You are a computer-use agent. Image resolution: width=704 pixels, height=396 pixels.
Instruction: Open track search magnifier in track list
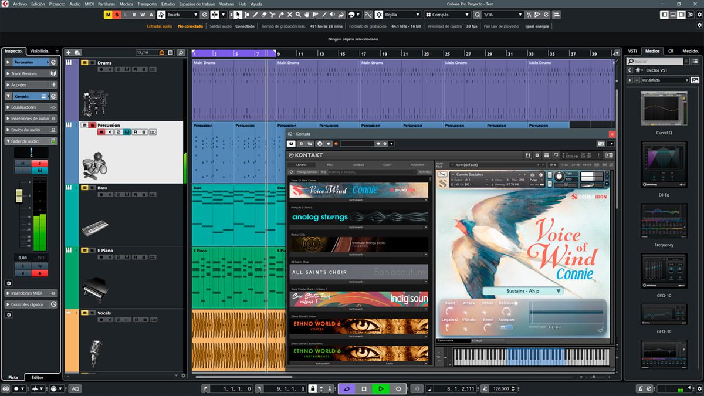[x=181, y=53]
